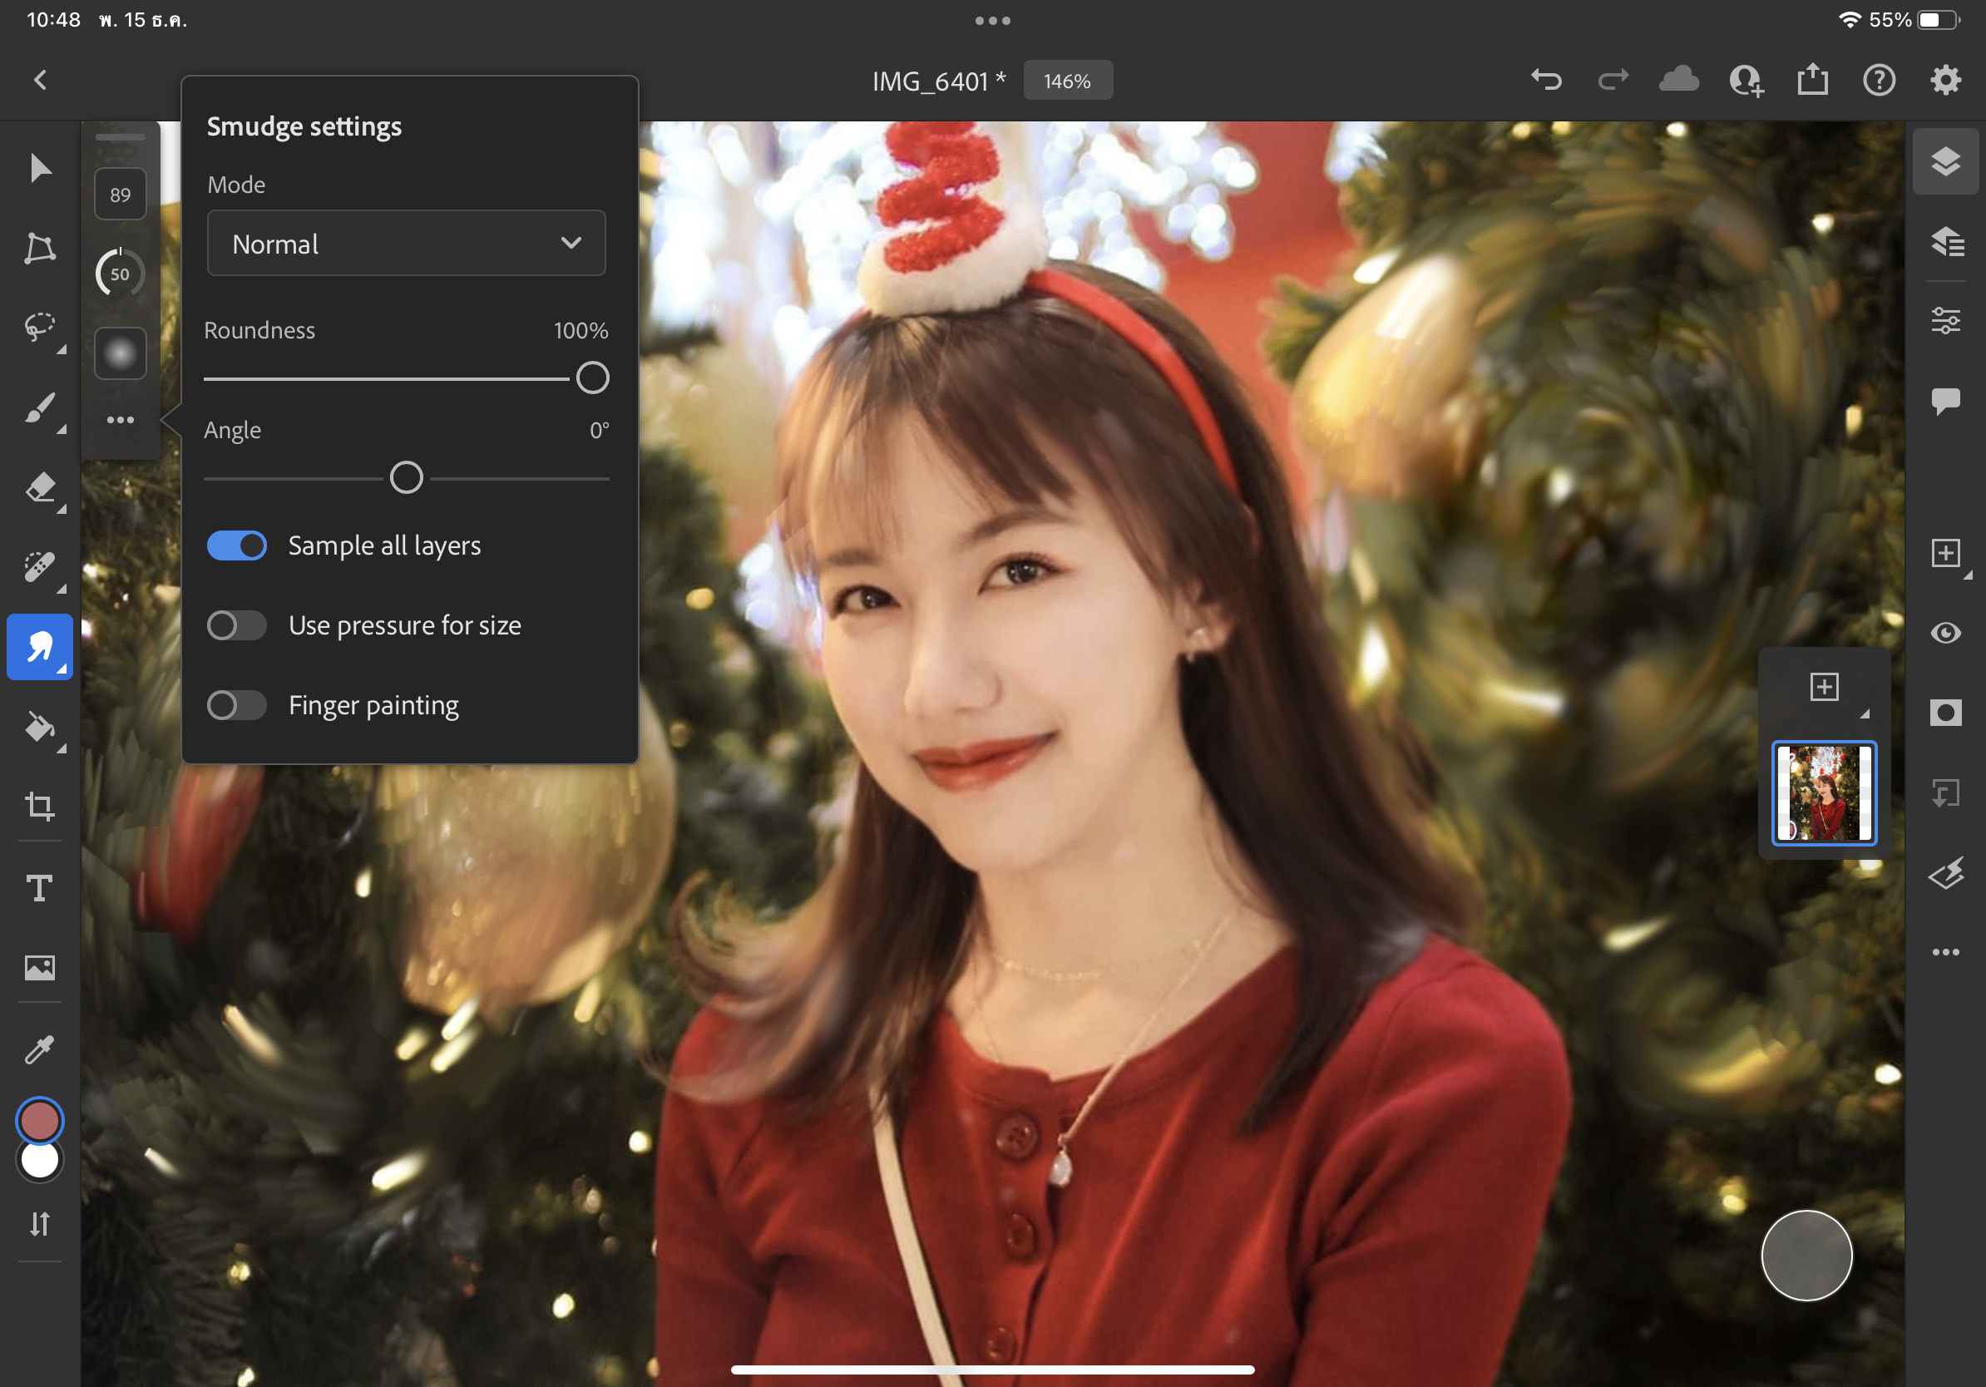
Task: Toggle layer visibility eye icon
Action: click(x=1945, y=633)
